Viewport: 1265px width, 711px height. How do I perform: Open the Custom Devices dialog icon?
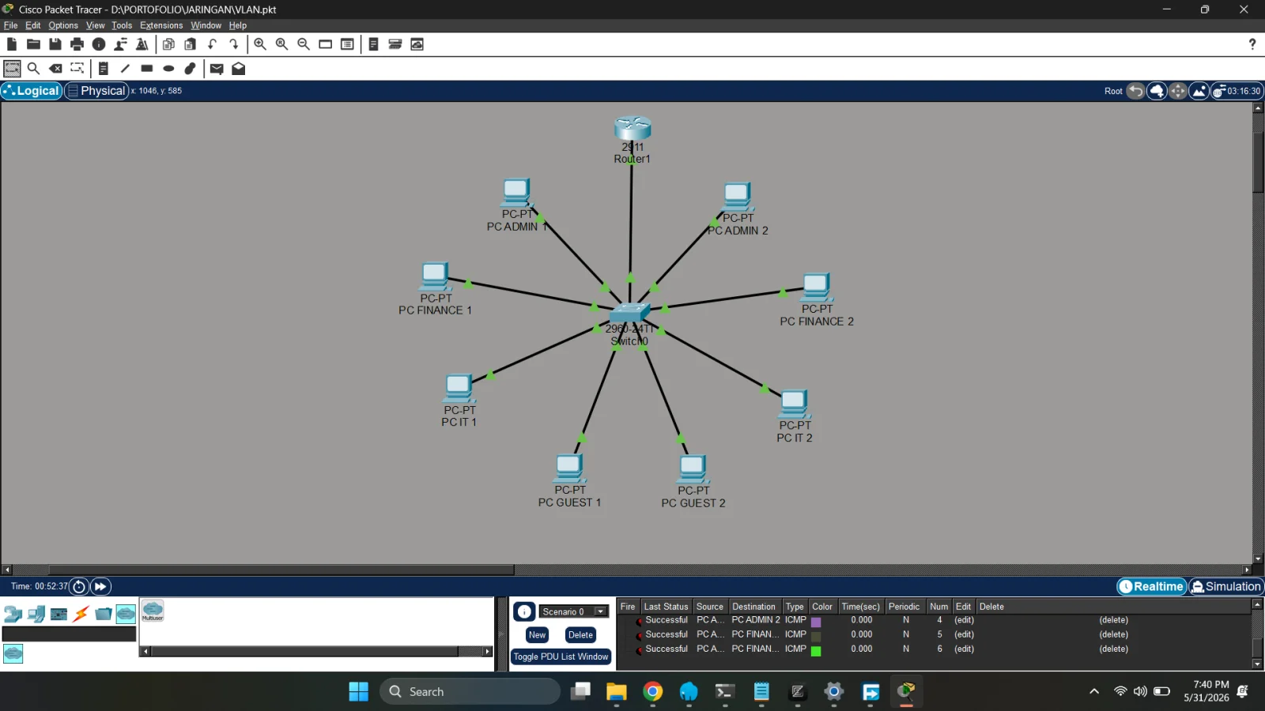pyautogui.click(x=347, y=44)
